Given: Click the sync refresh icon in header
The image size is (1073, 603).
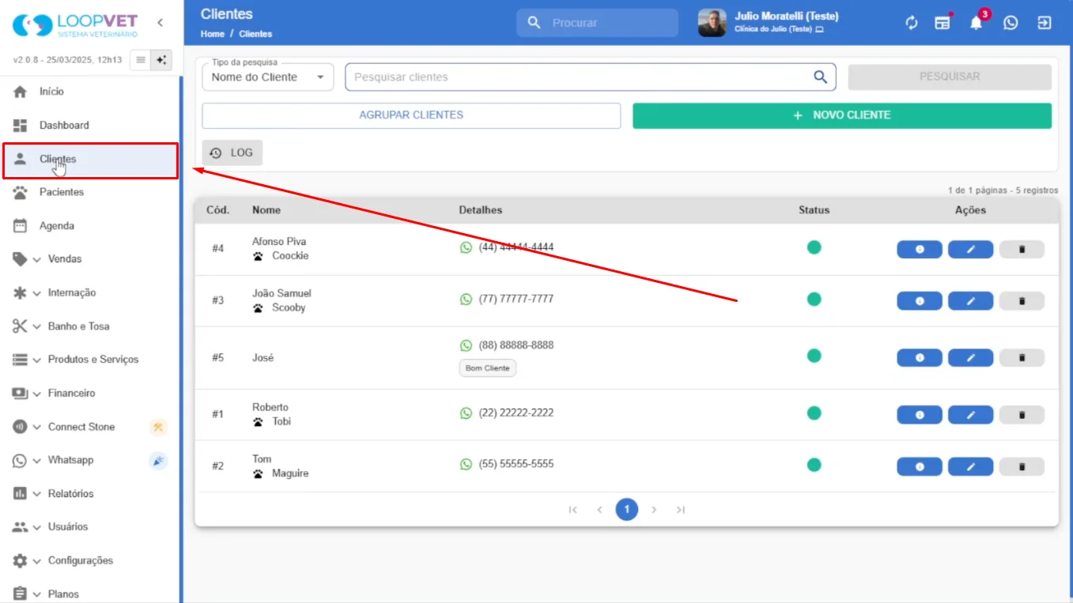Looking at the screenshot, I should click(912, 23).
